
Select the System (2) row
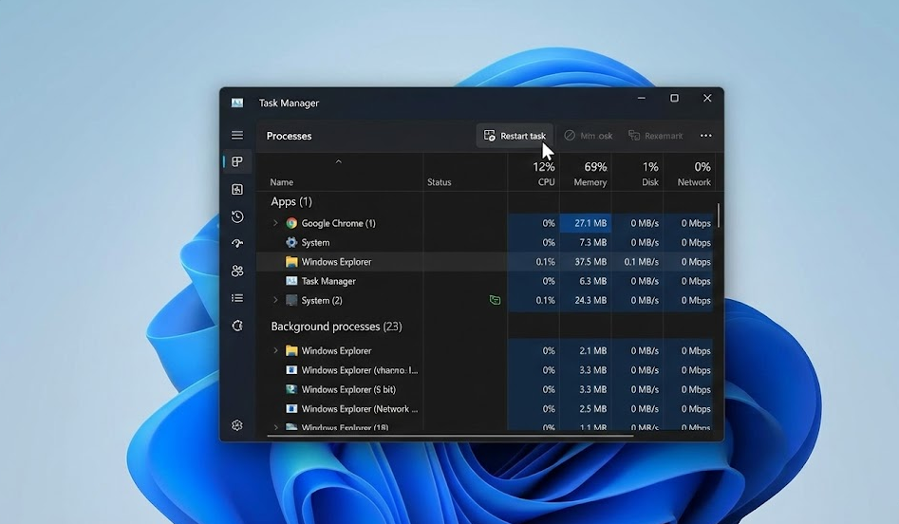click(x=484, y=300)
